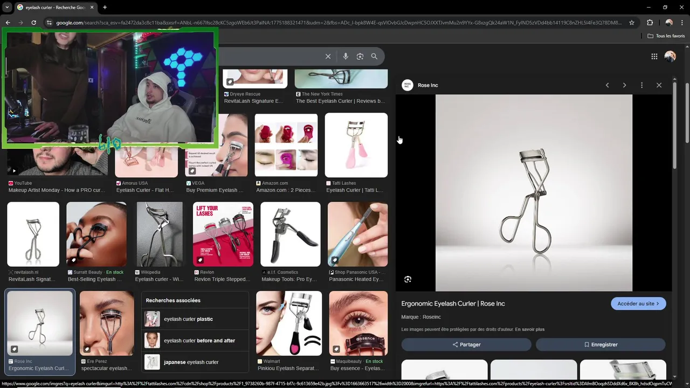The height and width of the screenshot is (388, 690).
Task: Open preview panel three-dot options
Action: 641,85
